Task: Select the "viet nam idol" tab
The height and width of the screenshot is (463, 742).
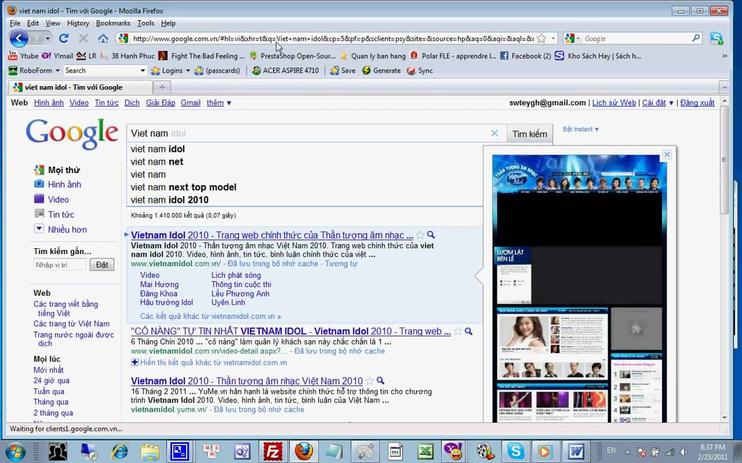Action: click(x=80, y=87)
